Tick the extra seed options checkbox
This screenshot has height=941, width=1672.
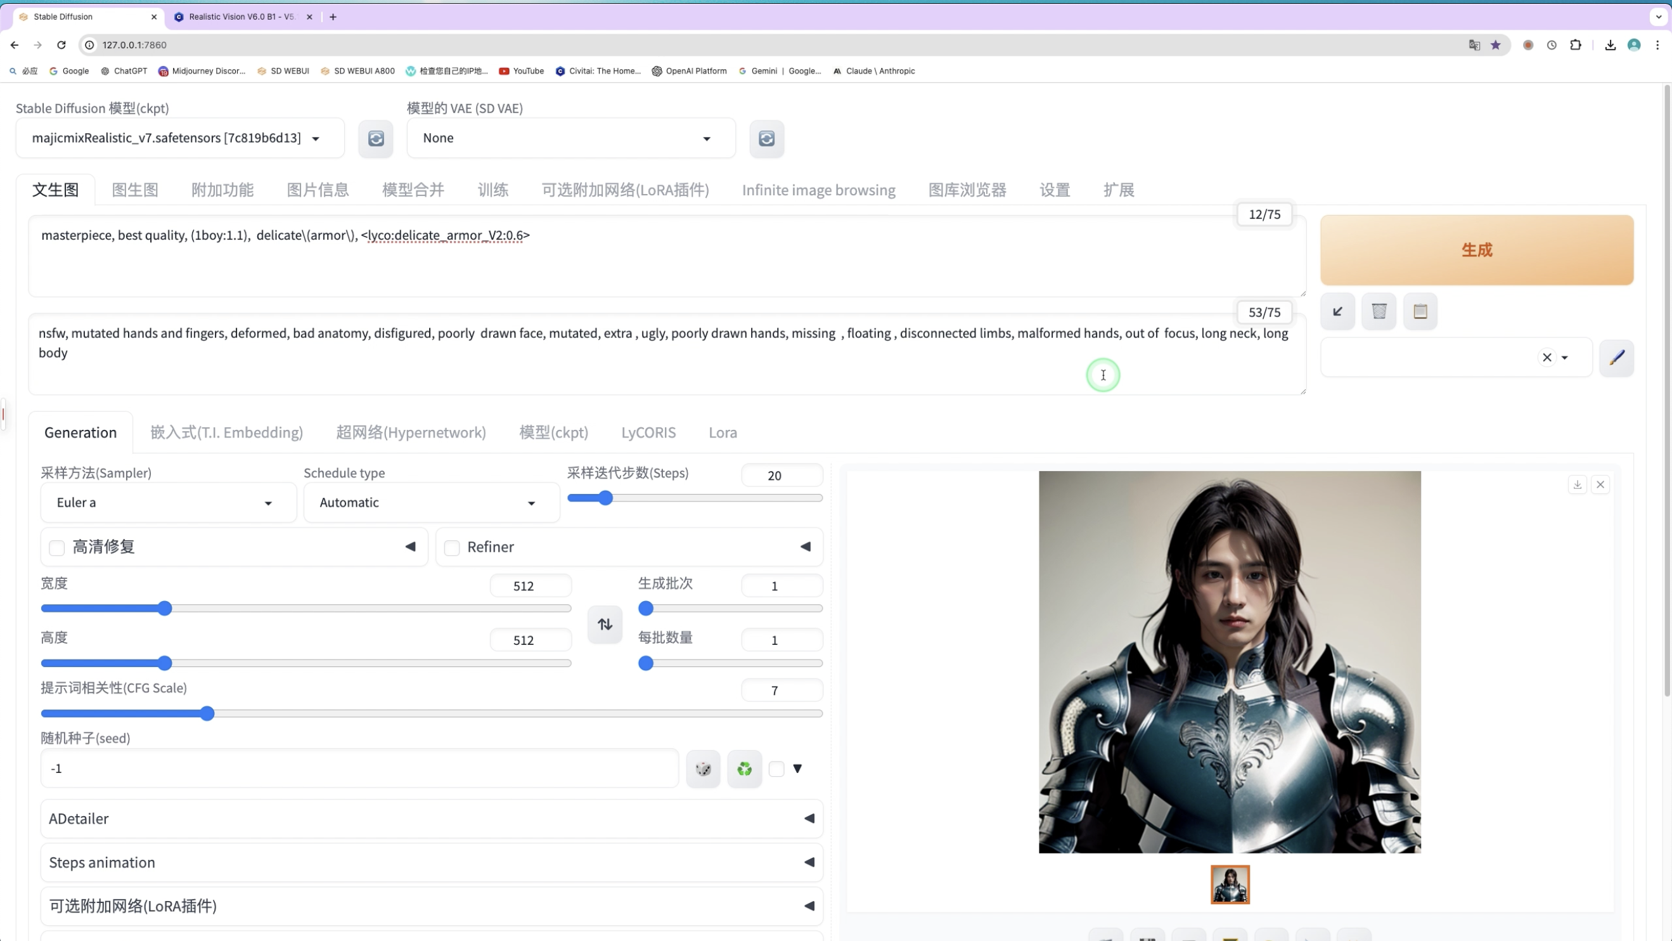click(777, 770)
